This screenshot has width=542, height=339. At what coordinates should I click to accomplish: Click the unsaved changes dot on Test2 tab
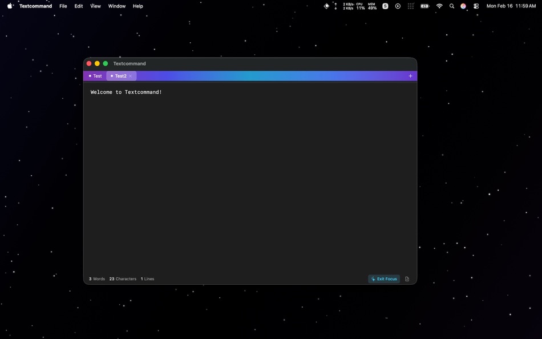click(x=112, y=75)
